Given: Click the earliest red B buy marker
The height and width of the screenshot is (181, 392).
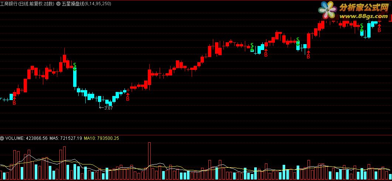Looking at the screenshot, I should tap(14, 101).
